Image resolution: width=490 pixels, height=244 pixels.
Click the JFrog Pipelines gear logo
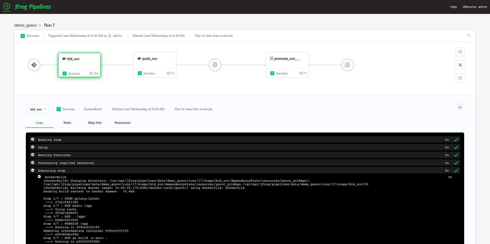[x=7, y=6]
